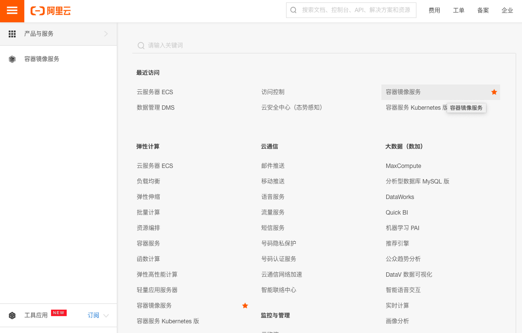Unstar 容器镜像服务 in the 最近访问 section
522x333 pixels.
[494, 92]
